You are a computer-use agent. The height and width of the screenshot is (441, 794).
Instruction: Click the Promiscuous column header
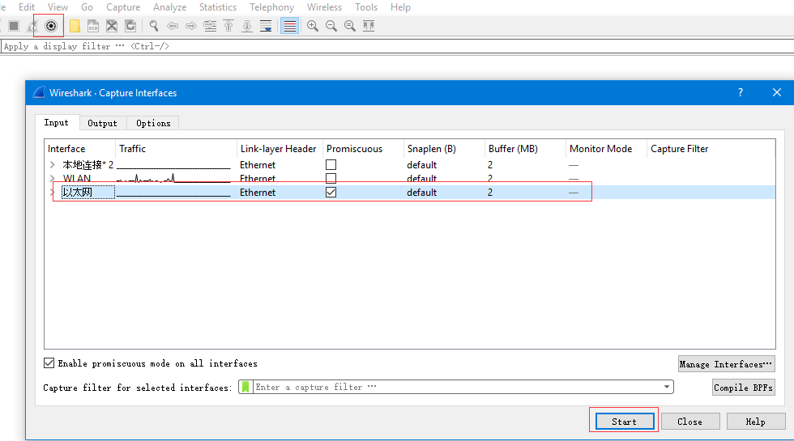click(x=355, y=149)
